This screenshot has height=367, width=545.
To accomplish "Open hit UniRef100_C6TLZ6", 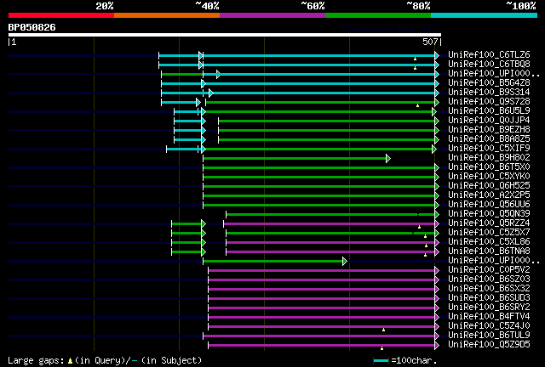I will click(489, 54).
